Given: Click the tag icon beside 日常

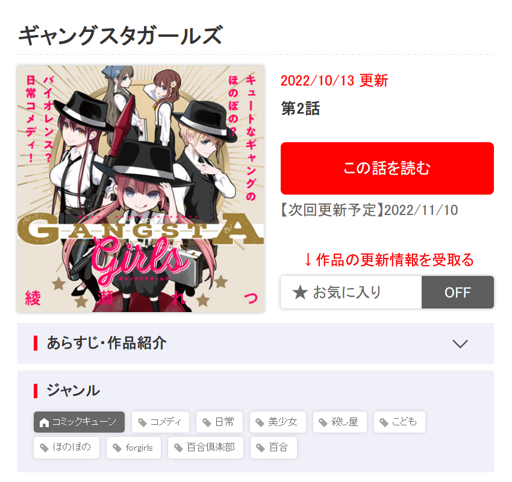Looking at the screenshot, I should [x=207, y=422].
